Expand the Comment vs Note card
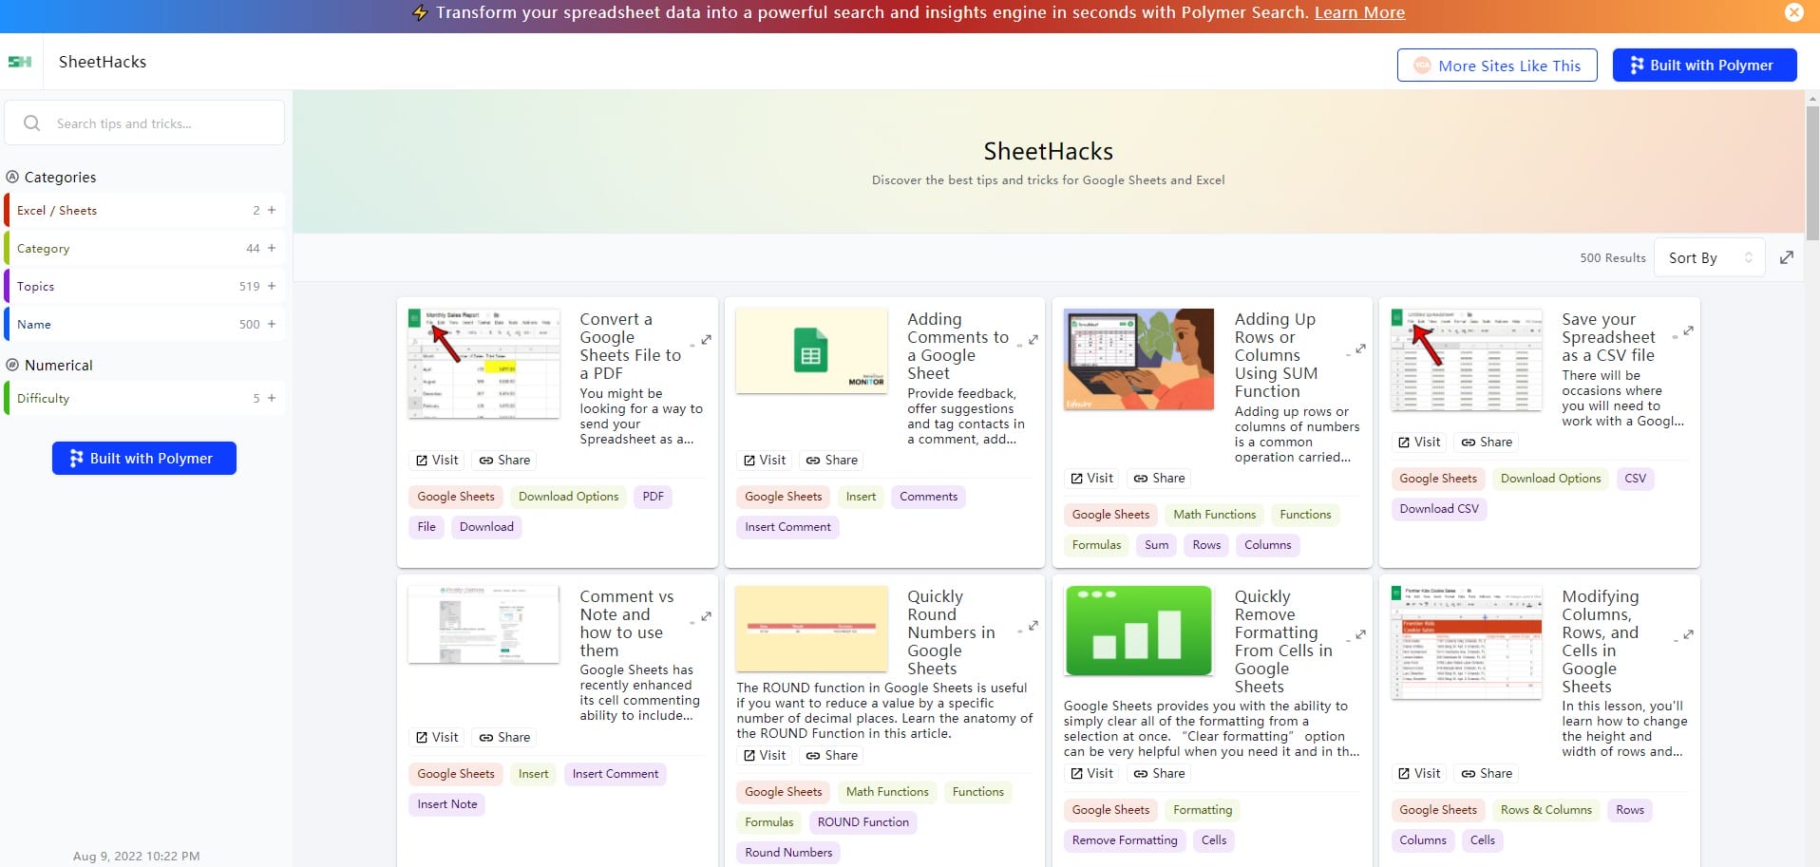Viewport: 1820px width, 867px height. tap(706, 617)
